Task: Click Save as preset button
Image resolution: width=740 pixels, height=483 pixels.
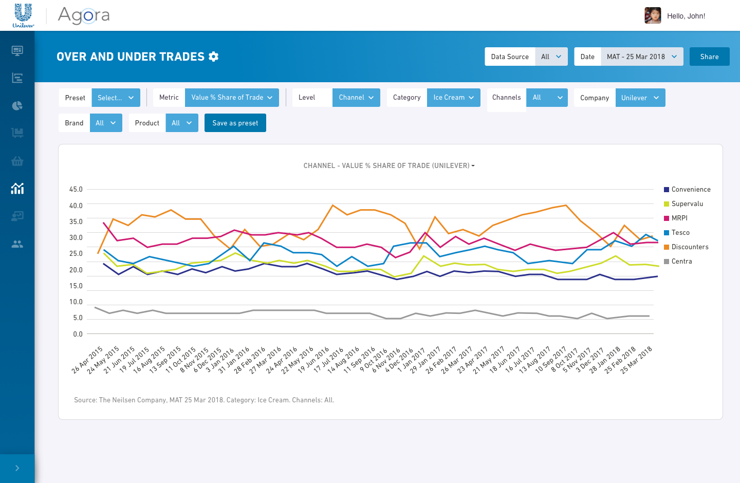Action: click(x=235, y=123)
